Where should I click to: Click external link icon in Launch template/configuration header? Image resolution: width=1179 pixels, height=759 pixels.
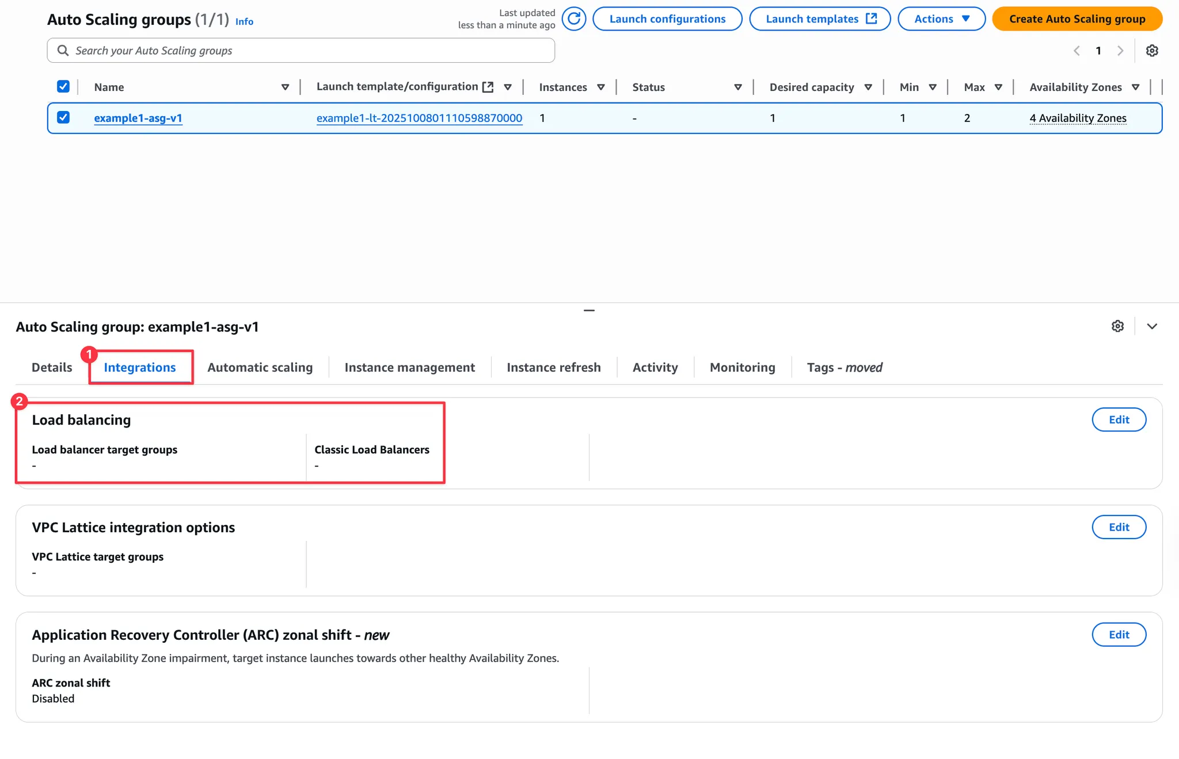488,87
